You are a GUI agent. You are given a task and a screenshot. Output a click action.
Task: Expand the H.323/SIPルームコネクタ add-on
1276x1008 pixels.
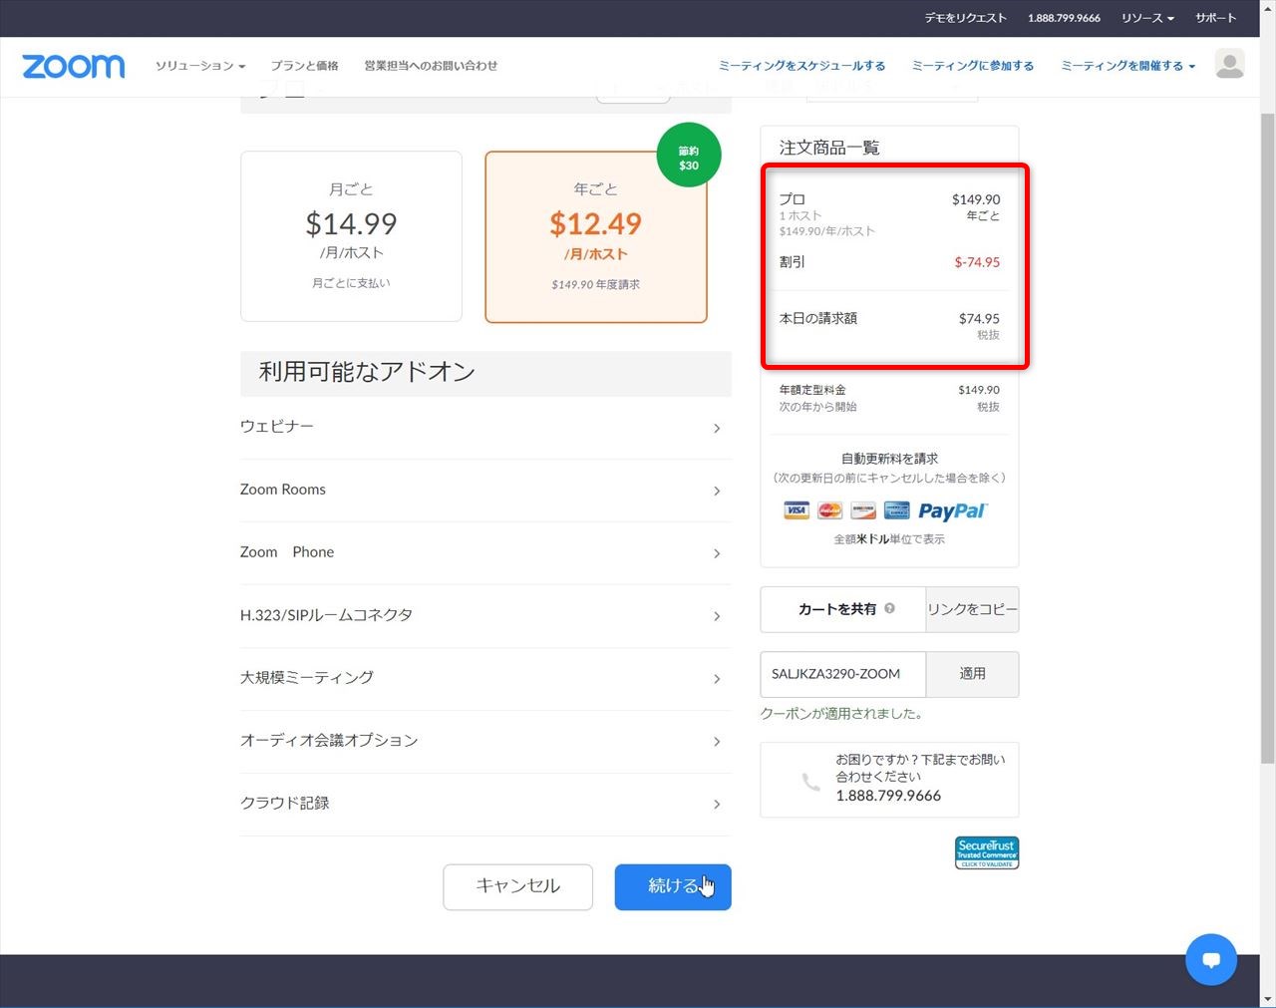485,616
